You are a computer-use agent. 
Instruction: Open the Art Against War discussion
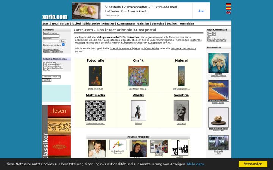coord(50,62)
